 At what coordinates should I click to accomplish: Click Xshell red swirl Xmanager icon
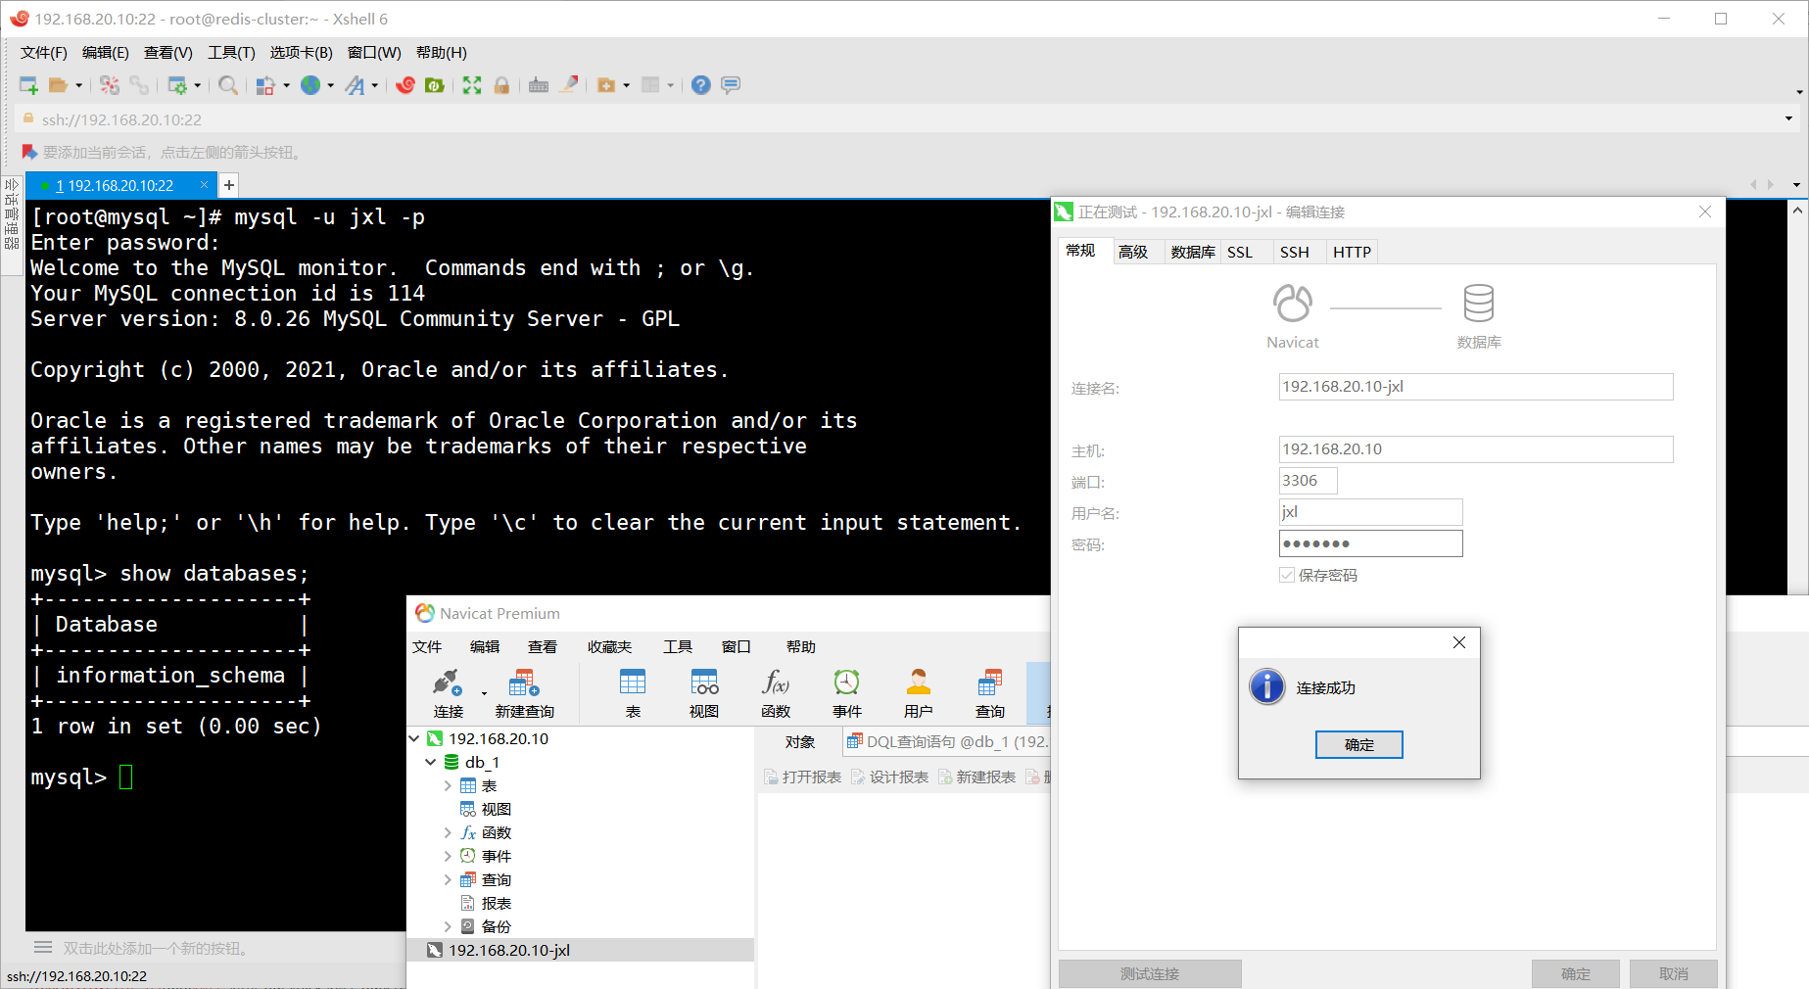pos(405,85)
